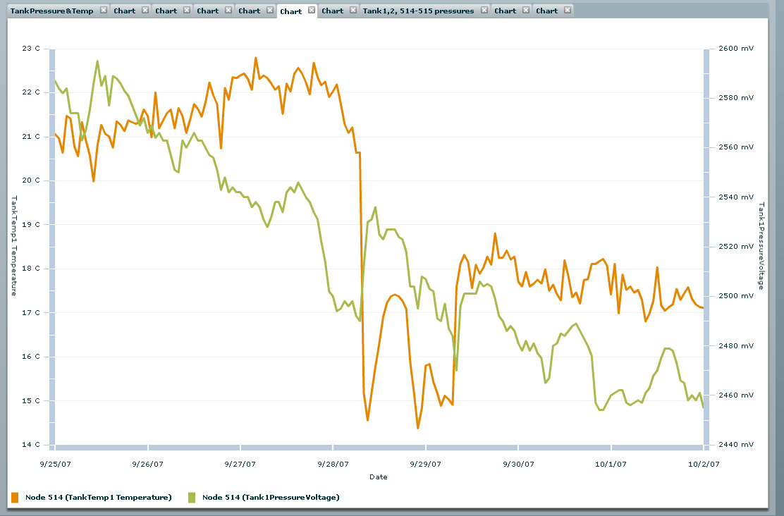The height and width of the screenshot is (516, 784).
Task: Click the green Tank1PressureVoltage legend swatch
Action: click(x=192, y=498)
